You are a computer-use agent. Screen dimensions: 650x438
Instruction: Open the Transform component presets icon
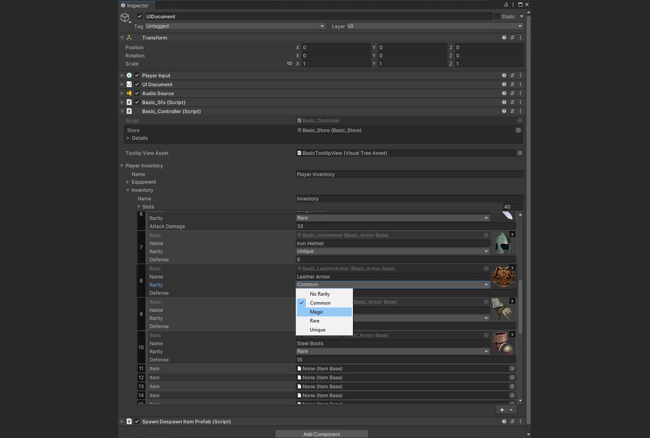click(512, 37)
